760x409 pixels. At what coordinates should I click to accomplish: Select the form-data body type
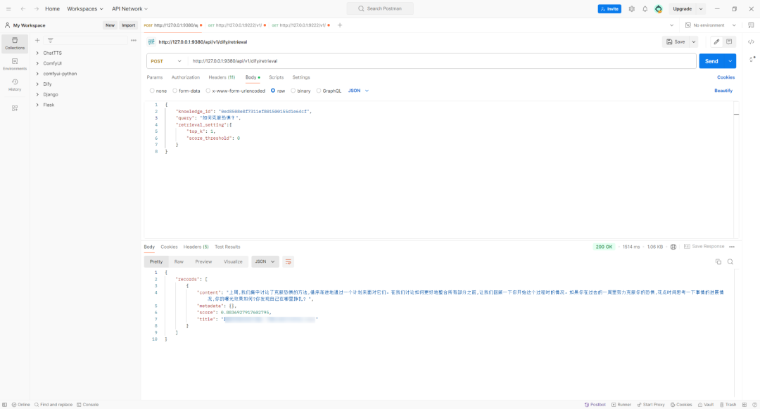click(x=175, y=91)
